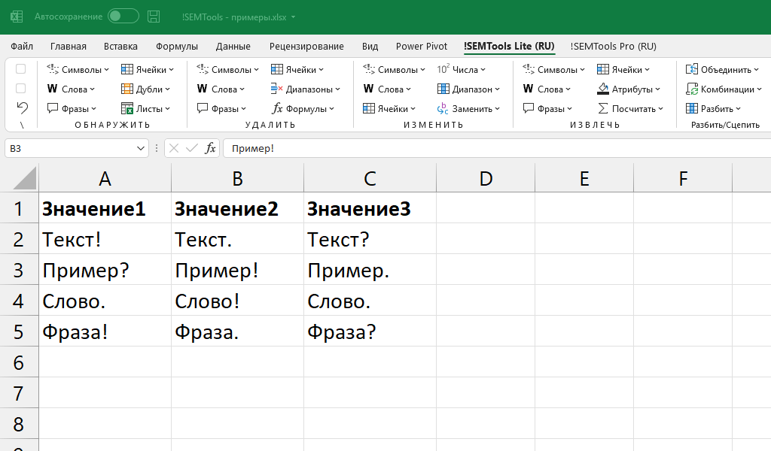Select cell Фраза? in column C
This screenshot has width=771, height=451.
pos(370,331)
